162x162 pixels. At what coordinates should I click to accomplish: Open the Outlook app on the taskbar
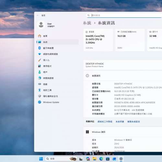tap(114, 159)
